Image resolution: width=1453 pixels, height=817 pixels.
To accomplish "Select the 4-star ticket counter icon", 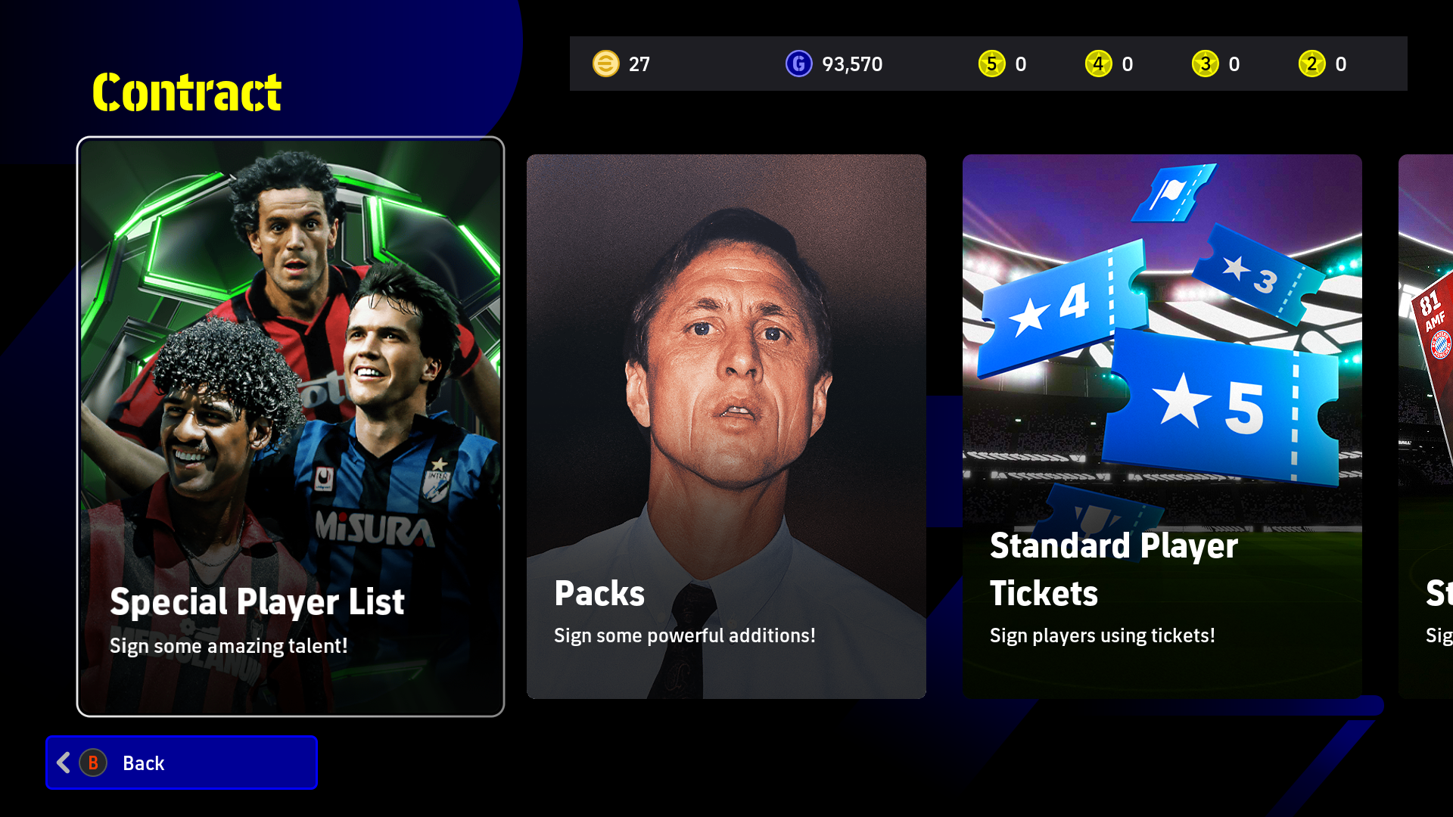I will point(1098,64).
